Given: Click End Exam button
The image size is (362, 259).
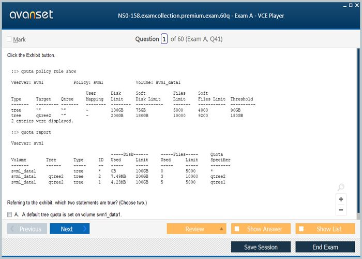Looking at the screenshot, I should pyautogui.click(x=325, y=247).
